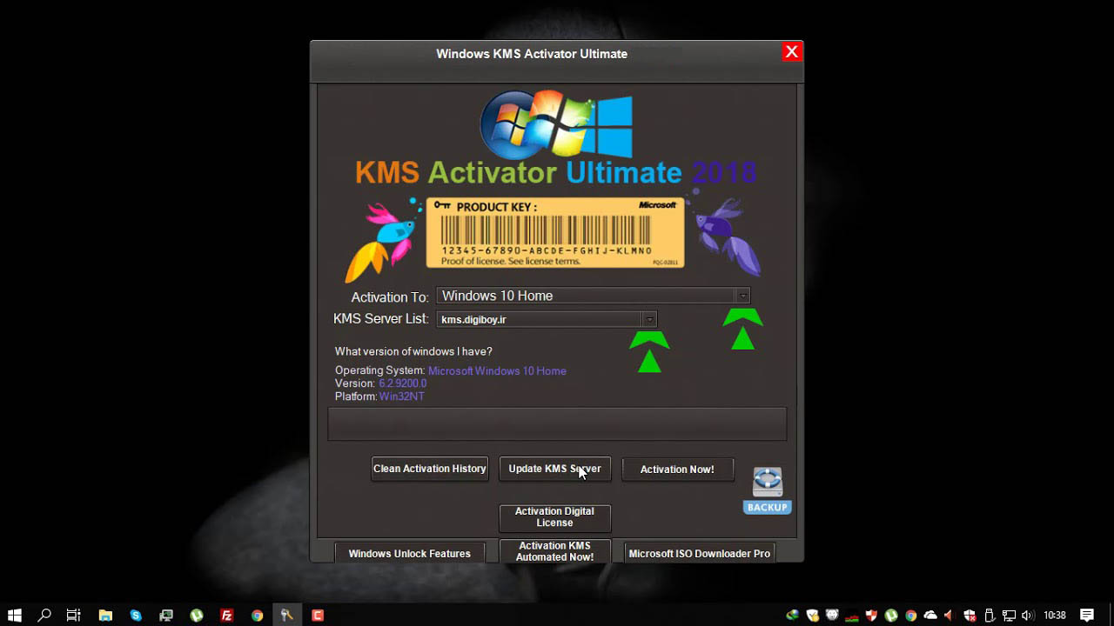Image resolution: width=1114 pixels, height=626 pixels.
Task: Open Google Chrome from the taskbar
Action: [258, 615]
